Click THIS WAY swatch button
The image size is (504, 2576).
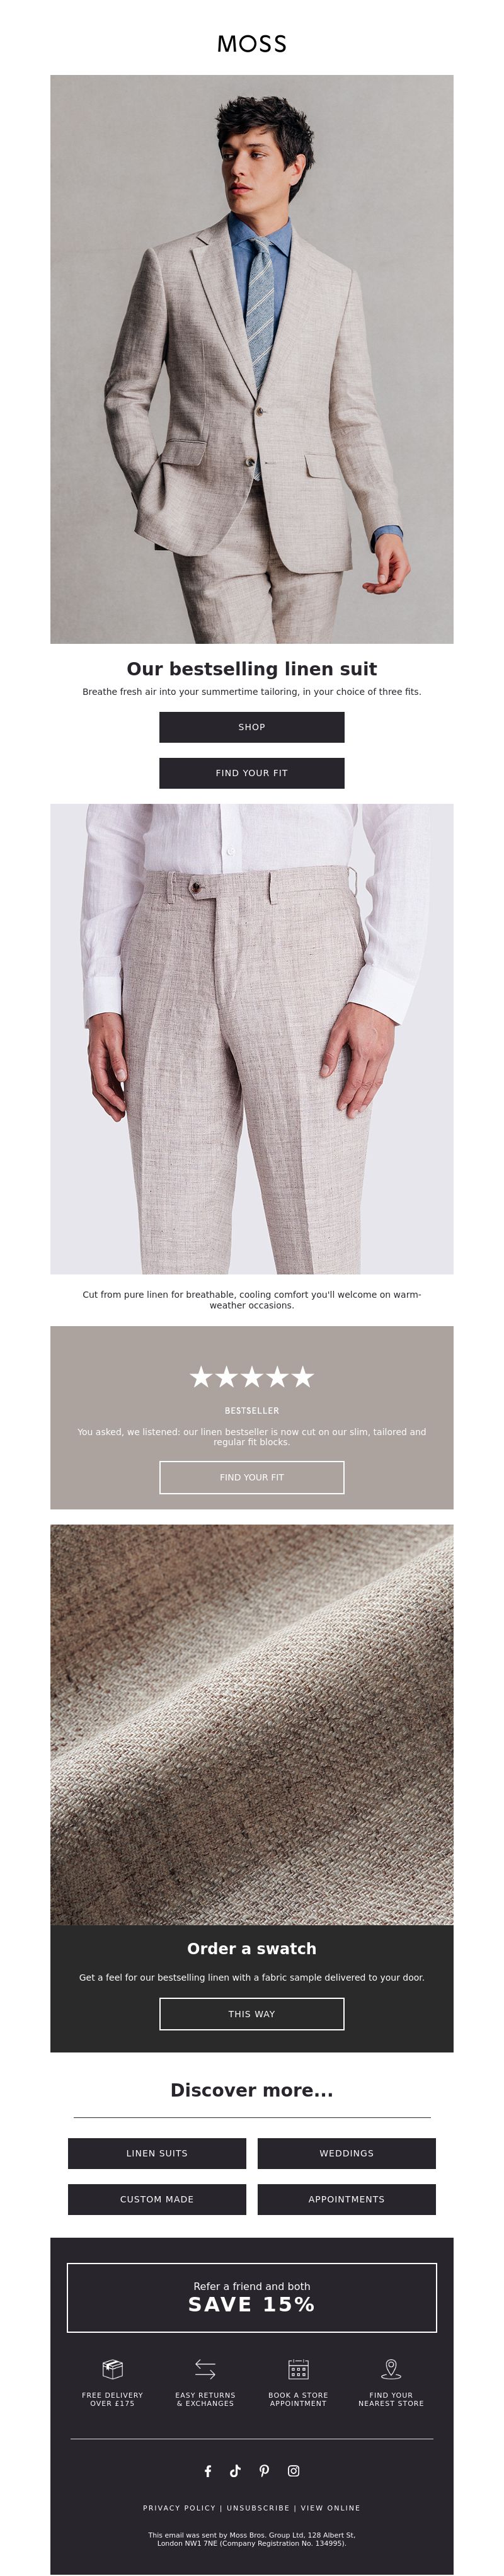click(252, 2014)
